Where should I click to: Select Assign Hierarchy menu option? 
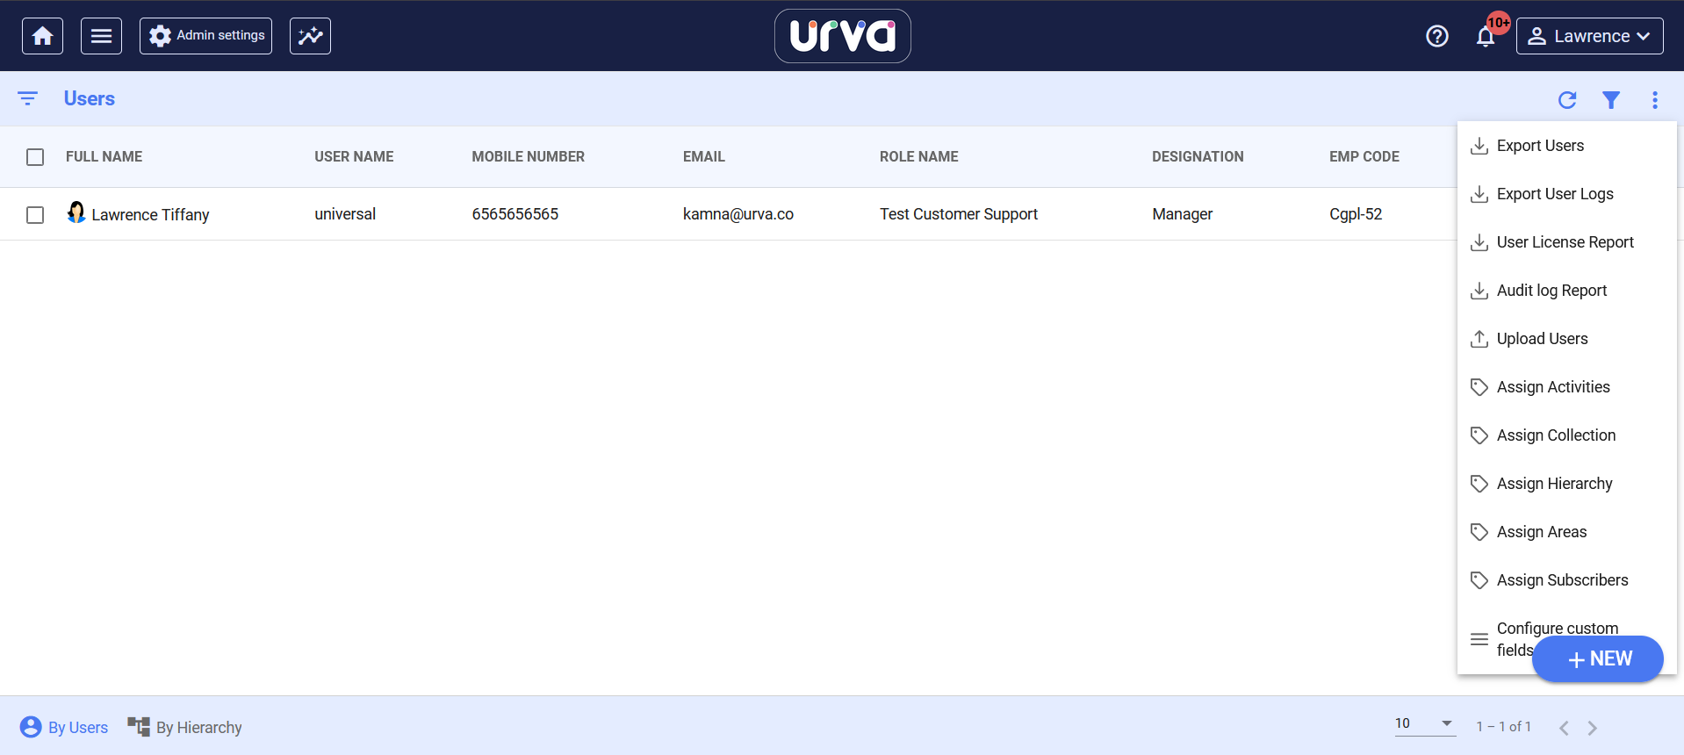pyautogui.click(x=1553, y=484)
